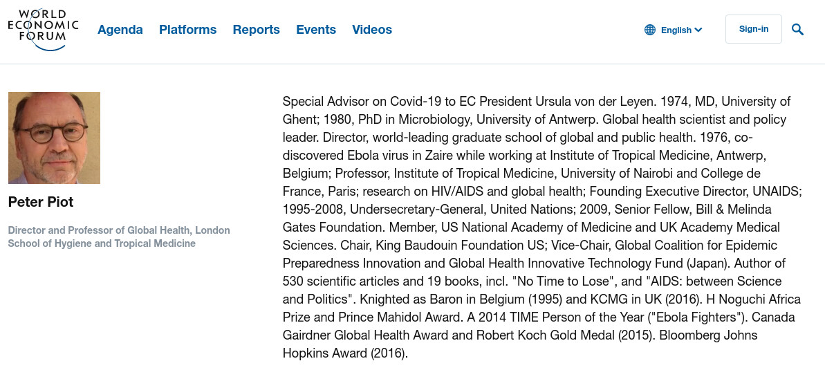Click Peter Piot's profile photo

(54, 138)
